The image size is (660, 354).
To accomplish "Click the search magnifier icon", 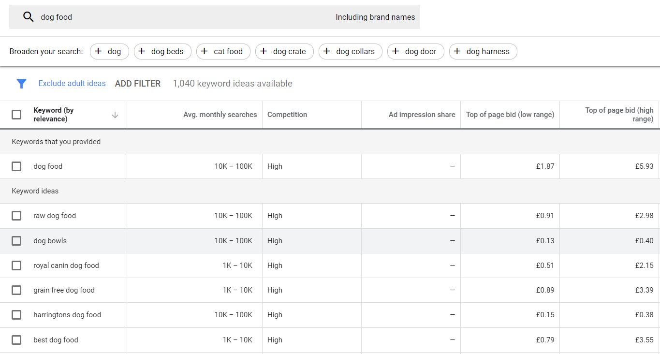I will [28, 16].
